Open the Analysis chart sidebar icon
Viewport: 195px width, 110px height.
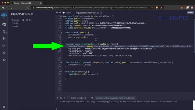(x=4, y=46)
